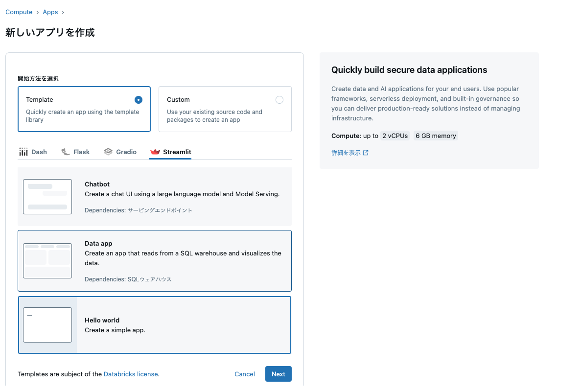The image size is (580, 390).
Task: Open the Databricks license link
Action: [131, 374]
